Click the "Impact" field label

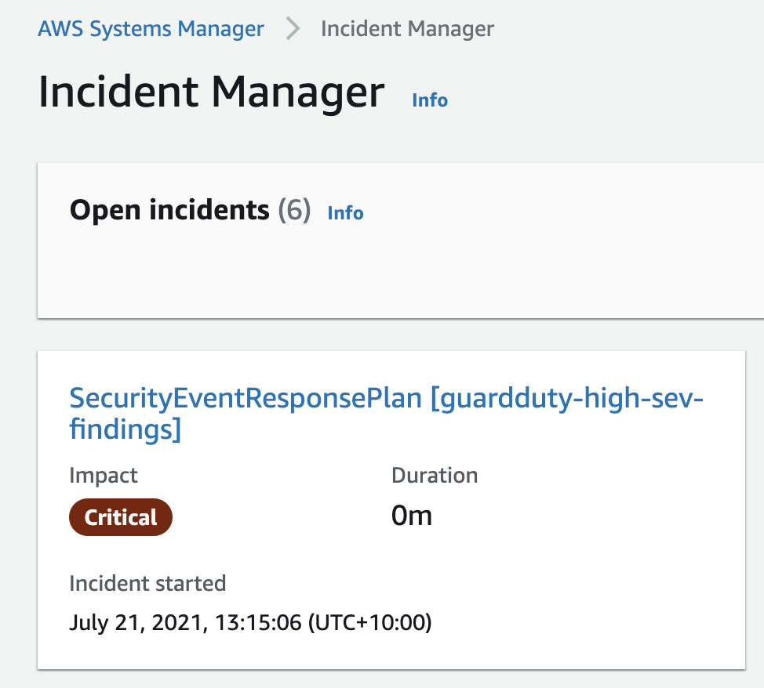(103, 475)
